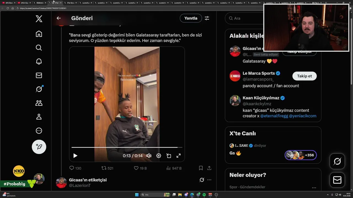The image size is (353, 198).
Task: Open reply sorting filter icon
Action: click(207, 18)
